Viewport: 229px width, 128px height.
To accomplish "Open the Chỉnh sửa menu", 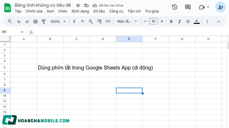I will [x=34, y=11].
